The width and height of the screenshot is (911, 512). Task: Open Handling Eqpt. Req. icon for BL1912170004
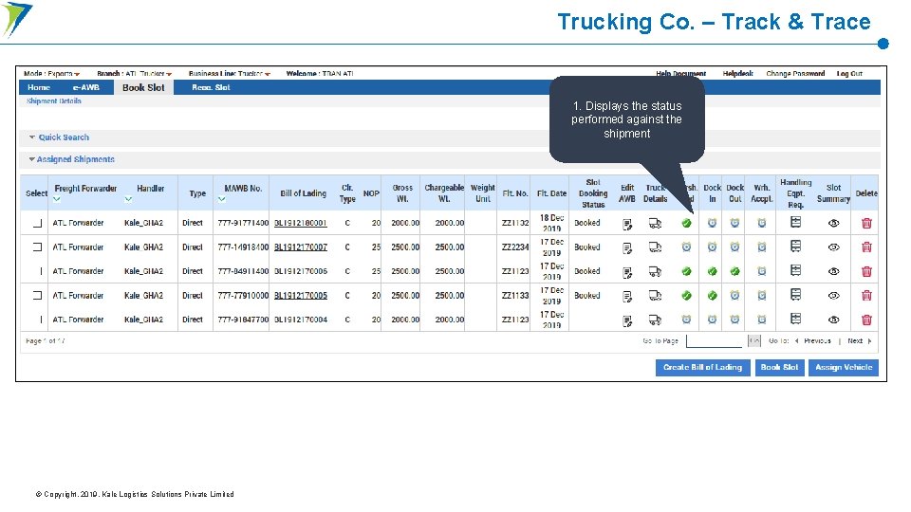coord(796,319)
